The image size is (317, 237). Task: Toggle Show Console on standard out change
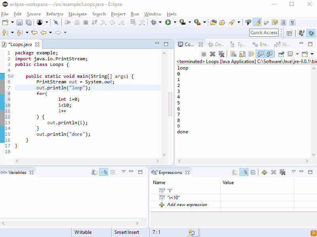click(260, 54)
